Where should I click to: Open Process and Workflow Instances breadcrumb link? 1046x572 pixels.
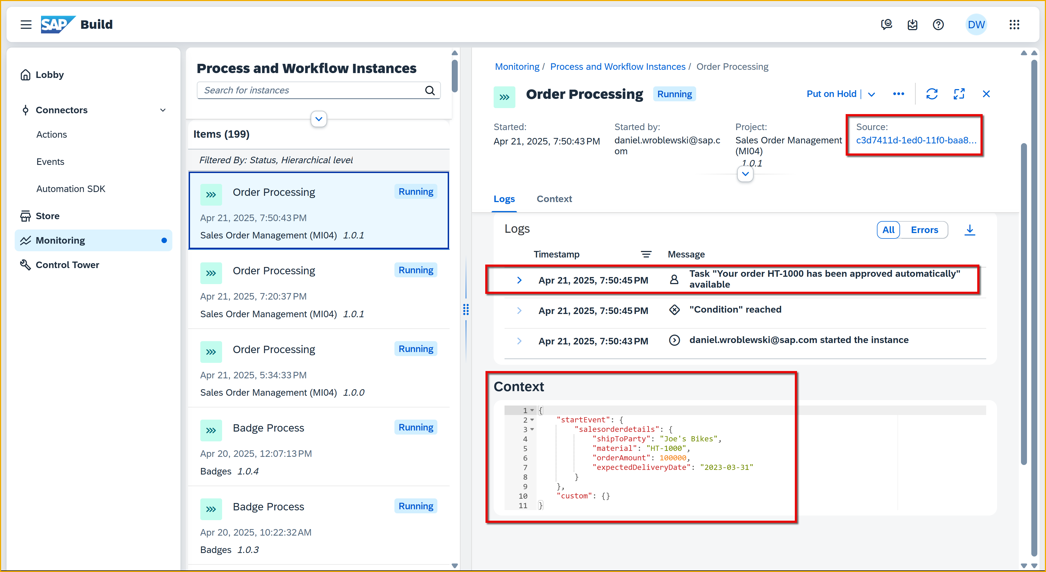[618, 67]
